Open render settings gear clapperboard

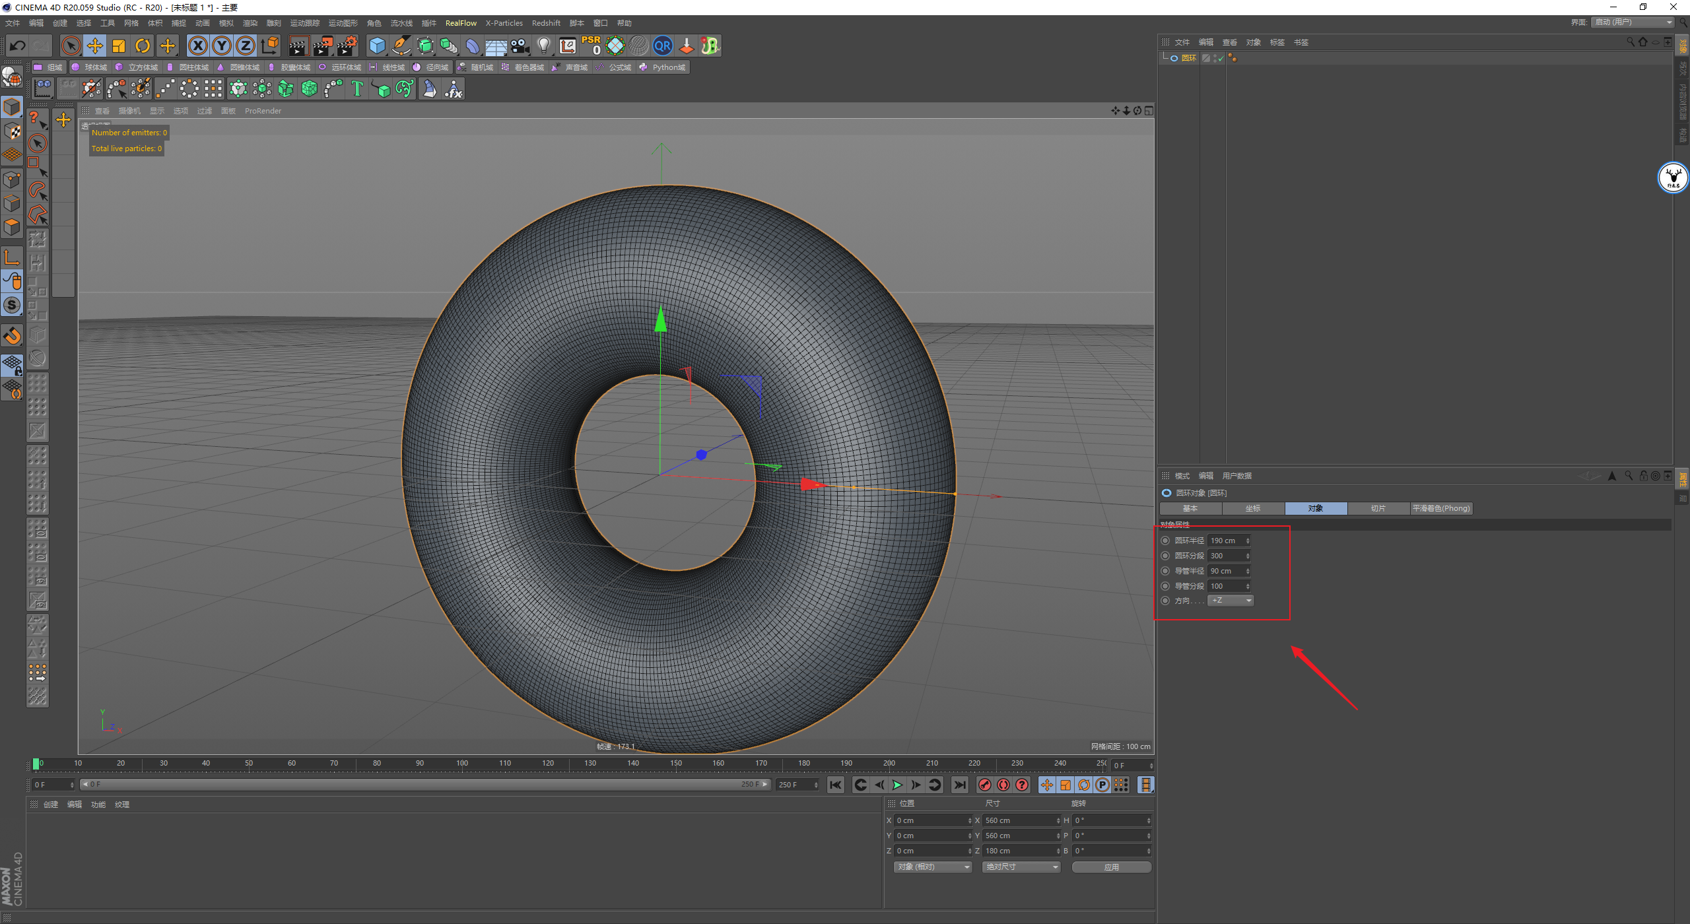[347, 46]
